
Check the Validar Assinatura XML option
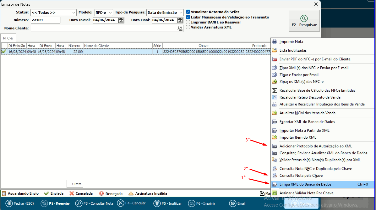tap(188, 27)
